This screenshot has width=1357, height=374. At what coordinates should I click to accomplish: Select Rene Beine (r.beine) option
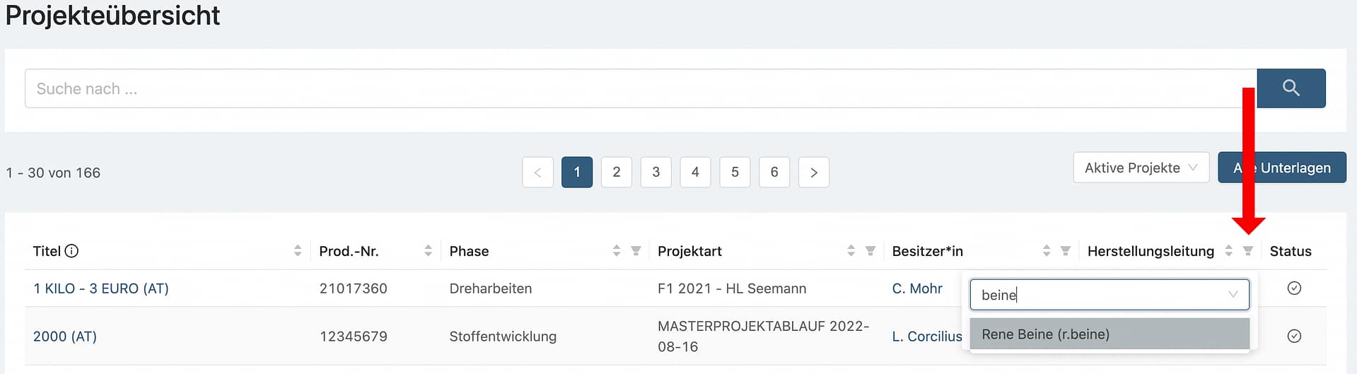pos(1109,334)
